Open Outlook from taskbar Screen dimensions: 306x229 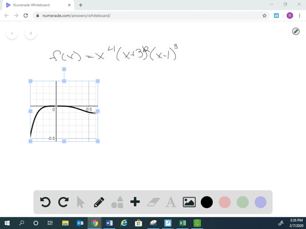[x=80, y=223]
